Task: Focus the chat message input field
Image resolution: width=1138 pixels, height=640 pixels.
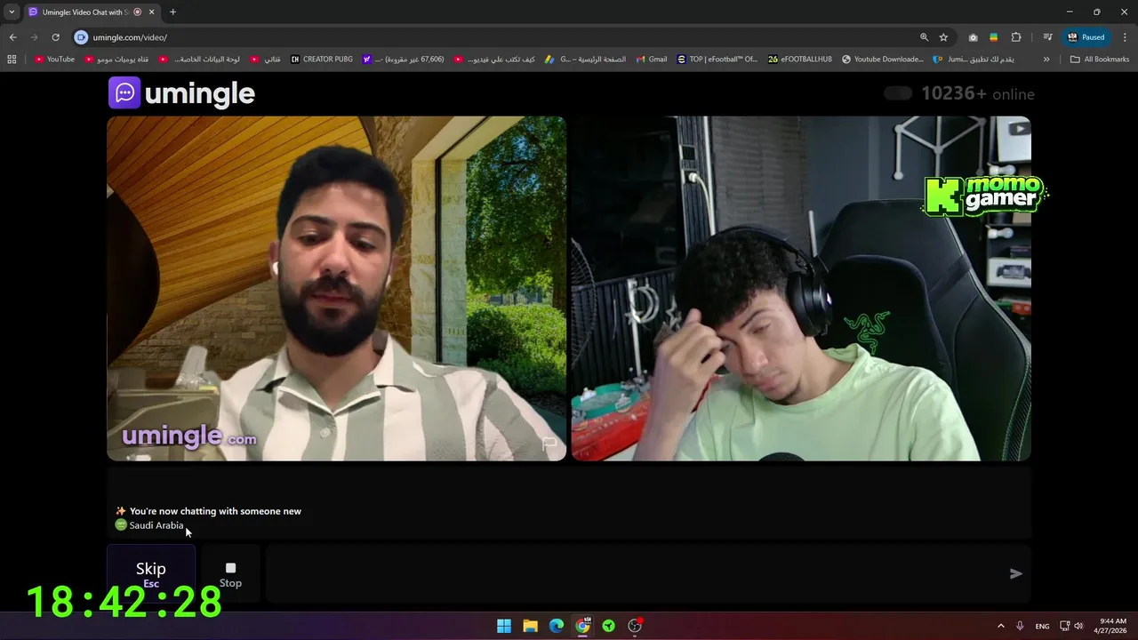Action: pos(636,573)
